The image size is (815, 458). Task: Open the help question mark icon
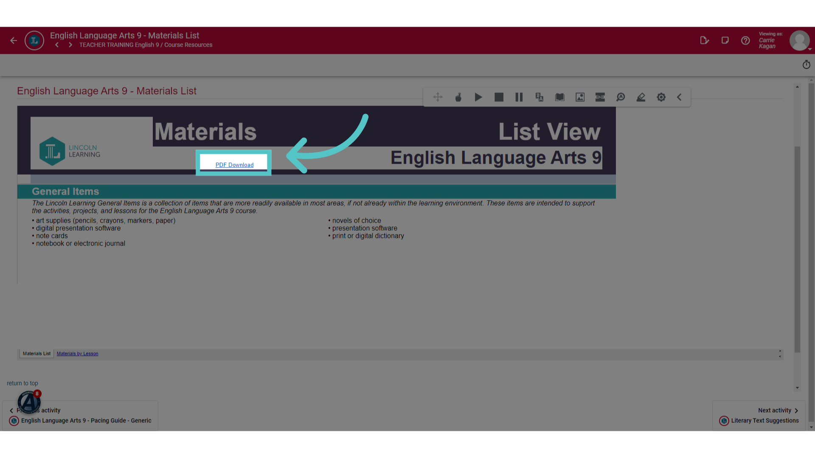coord(745,41)
